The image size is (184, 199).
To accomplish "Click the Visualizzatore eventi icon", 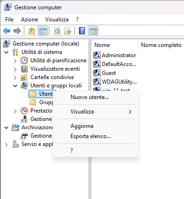I will 24,69.
